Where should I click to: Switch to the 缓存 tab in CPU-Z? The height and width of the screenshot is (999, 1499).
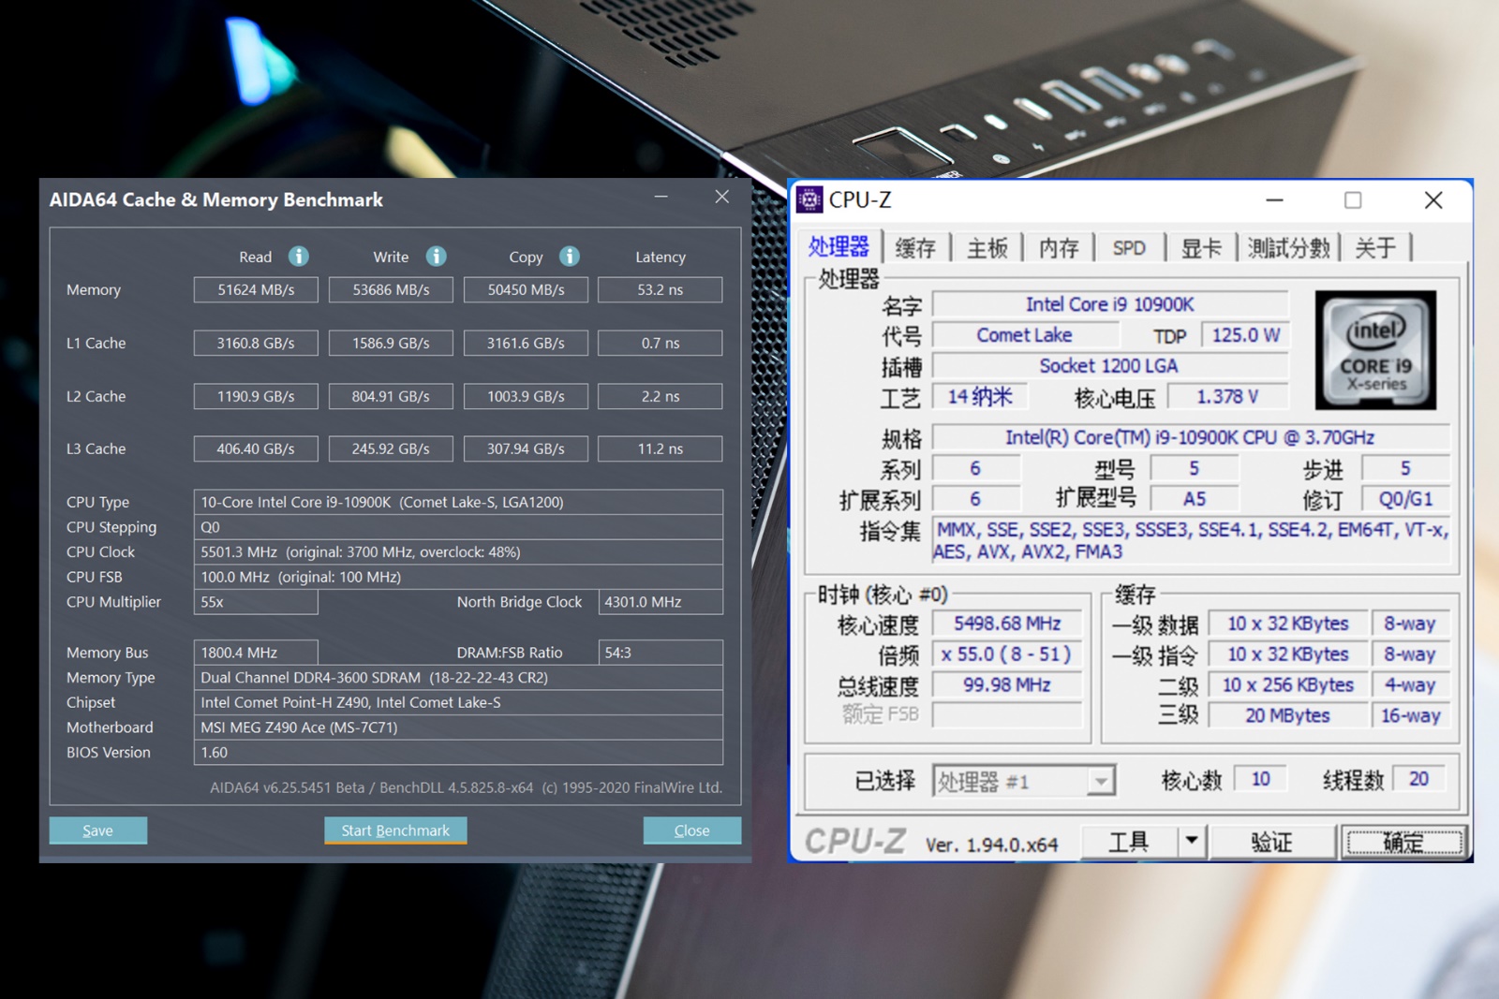coord(915,248)
